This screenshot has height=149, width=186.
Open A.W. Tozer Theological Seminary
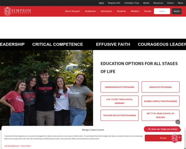(119, 101)
